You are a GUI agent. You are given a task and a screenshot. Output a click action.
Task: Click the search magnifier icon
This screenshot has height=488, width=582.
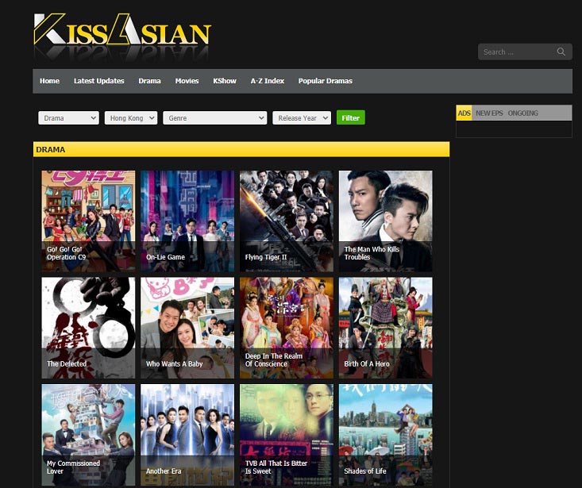click(561, 52)
